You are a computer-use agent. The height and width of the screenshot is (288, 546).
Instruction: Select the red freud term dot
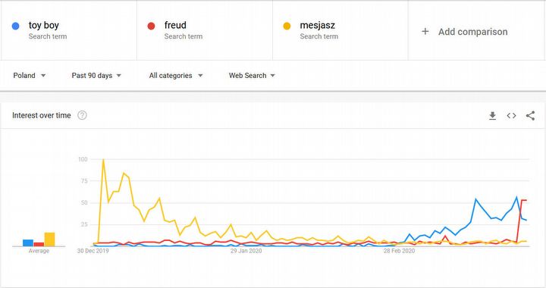pyautogui.click(x=151, y=26)
